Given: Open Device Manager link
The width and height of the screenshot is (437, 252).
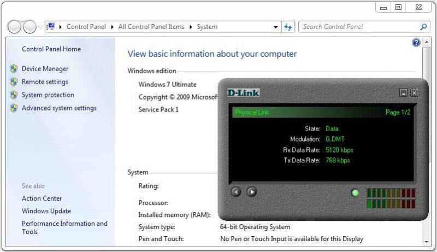Looking at the screenshot, I should (x=45, y=68).
